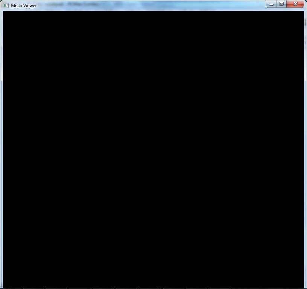Viewport: 307px width, 289px height.
Task: Click the Mesh Viewer application icon in title bar
Action: 6,6
